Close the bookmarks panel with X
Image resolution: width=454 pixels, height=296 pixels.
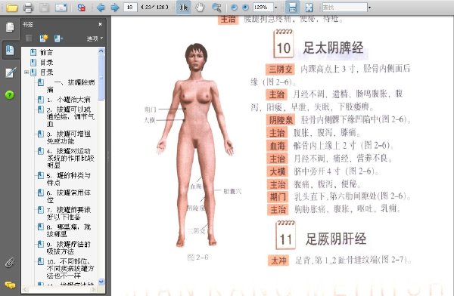point(100,24)
